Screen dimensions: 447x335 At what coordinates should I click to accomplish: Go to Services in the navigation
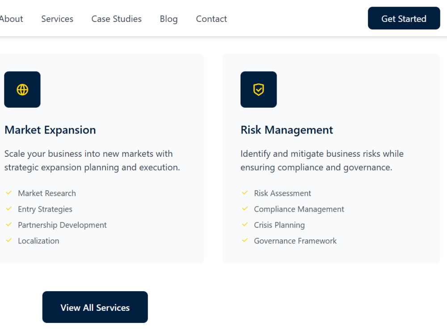(x=57, y=19)
